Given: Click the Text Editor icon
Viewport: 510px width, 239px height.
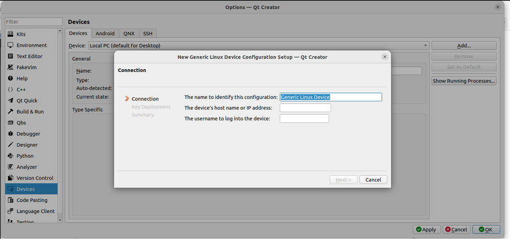Looking at the screenshot, I should point(10,56).
